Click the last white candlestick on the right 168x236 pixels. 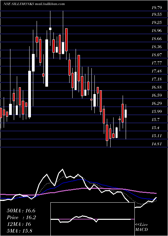pos(126,114)
